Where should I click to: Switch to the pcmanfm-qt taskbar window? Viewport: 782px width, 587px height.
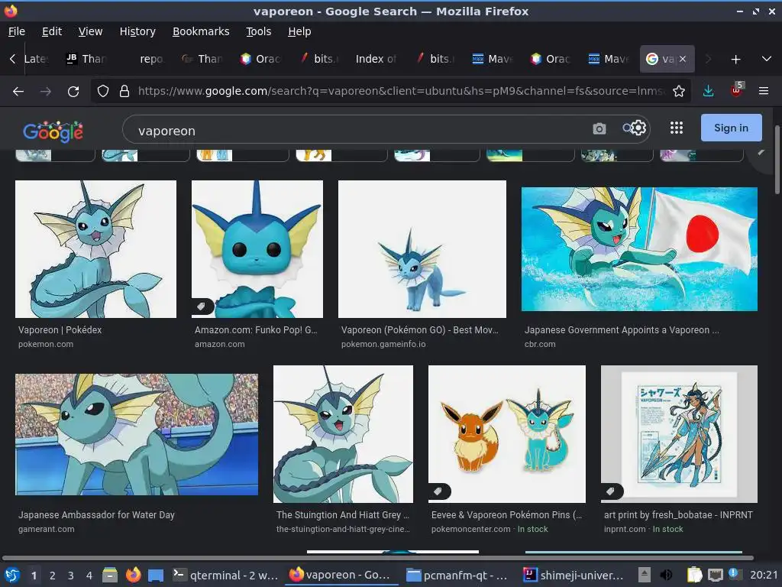click(457, 575)
